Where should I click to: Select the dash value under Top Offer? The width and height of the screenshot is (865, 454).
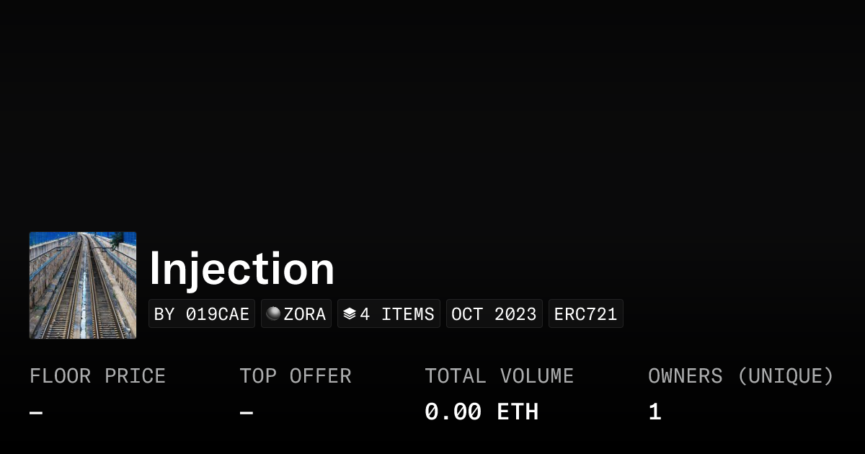tap(247, 413)
